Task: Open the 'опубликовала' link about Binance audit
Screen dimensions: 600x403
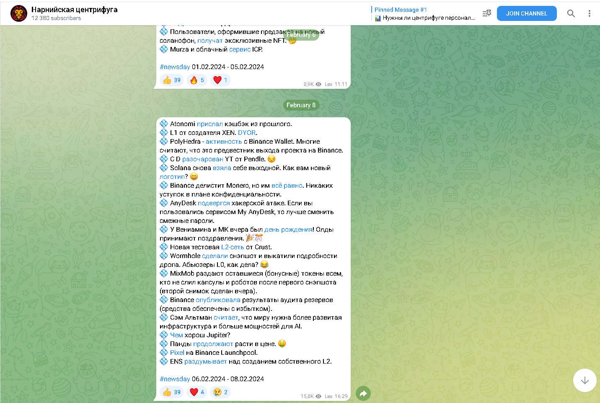Action: [x=218, y=300]
